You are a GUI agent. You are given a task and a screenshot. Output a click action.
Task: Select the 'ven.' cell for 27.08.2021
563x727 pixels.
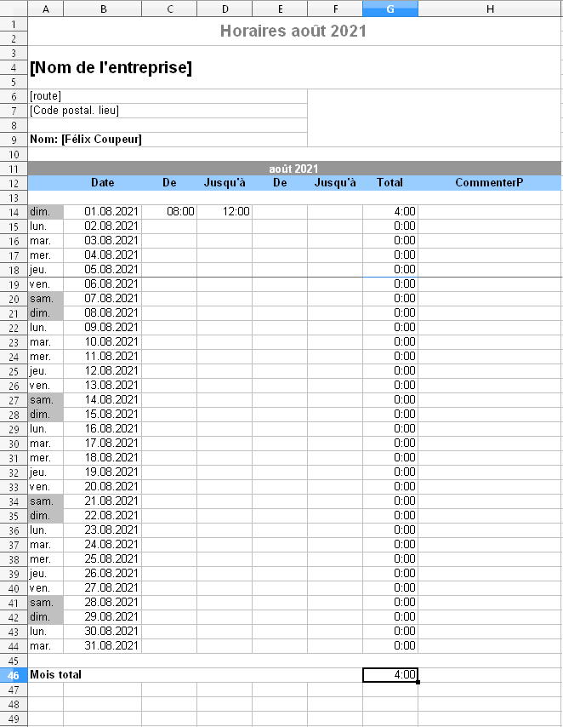[x=45, y=588]
